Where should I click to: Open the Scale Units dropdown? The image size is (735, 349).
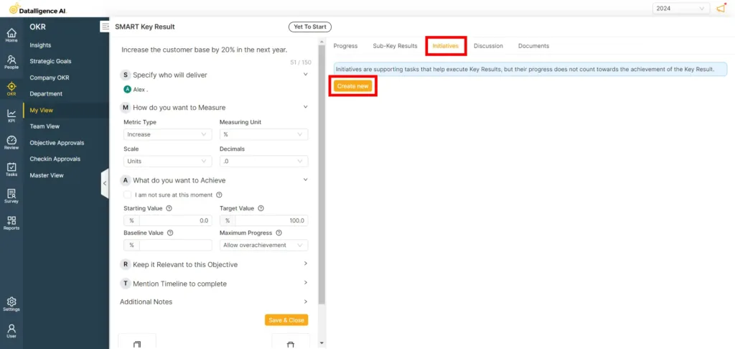[168, 161]
